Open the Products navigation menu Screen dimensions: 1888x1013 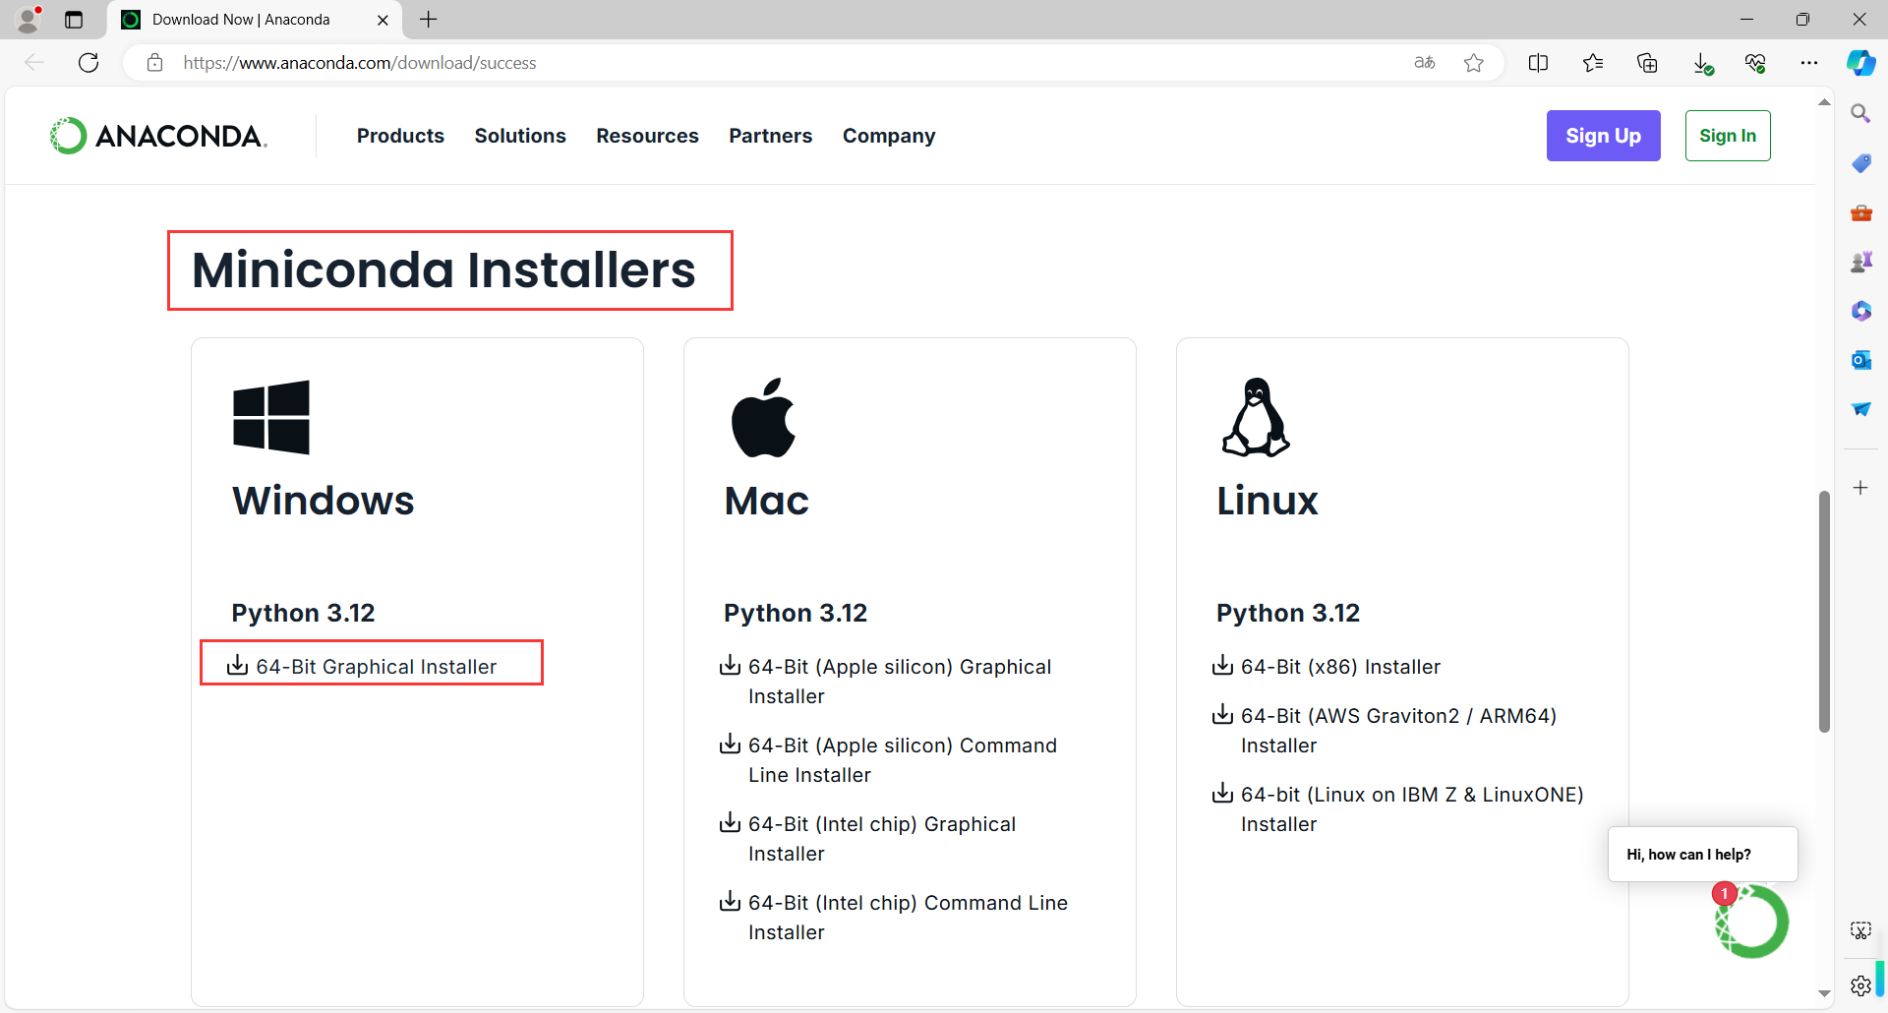400,136
